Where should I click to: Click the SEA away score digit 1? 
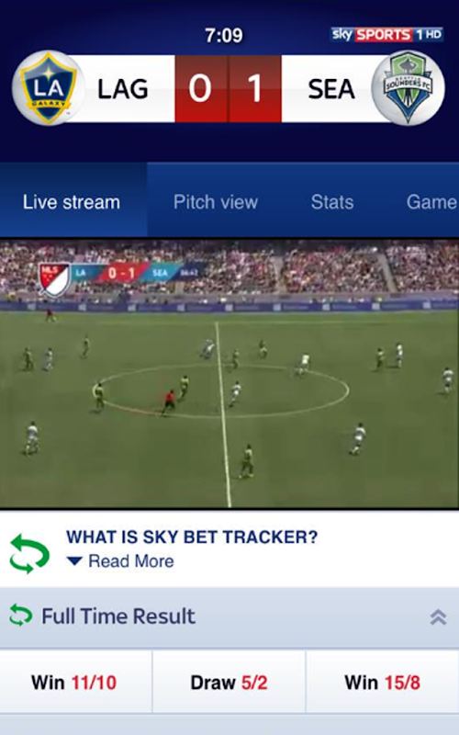pyautogui.click(x=255, y=88)
